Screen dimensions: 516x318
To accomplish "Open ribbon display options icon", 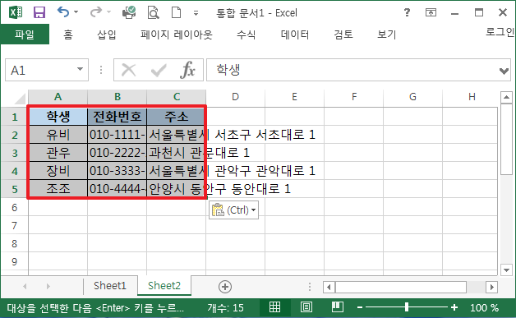I will pyautogui.click(x=431, y=12).
